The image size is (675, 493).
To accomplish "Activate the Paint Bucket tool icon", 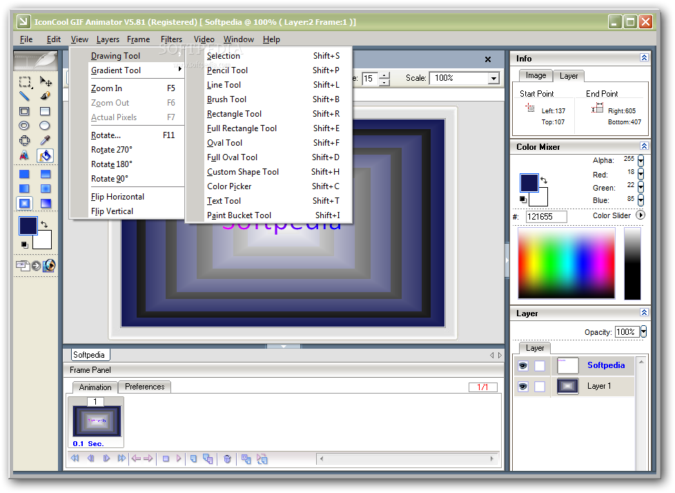I will point(45,155).
